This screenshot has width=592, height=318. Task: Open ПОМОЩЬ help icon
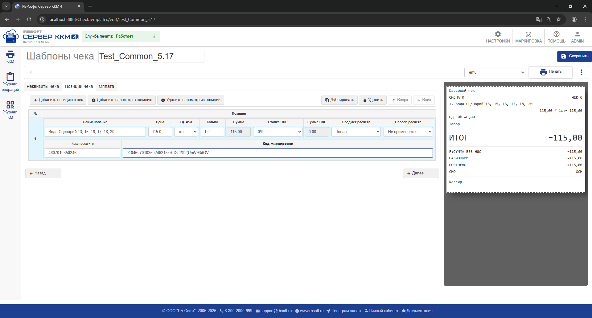point(556,37)
